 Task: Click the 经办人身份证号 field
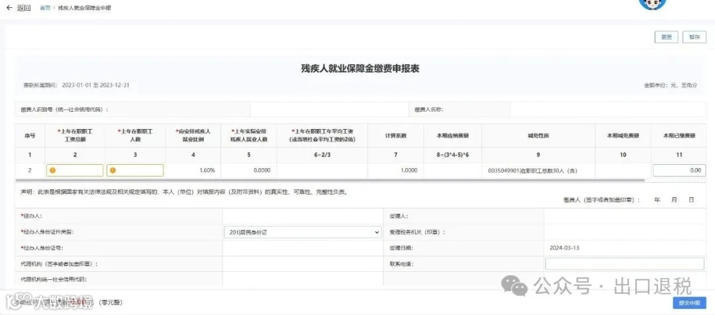pos(303,248)
